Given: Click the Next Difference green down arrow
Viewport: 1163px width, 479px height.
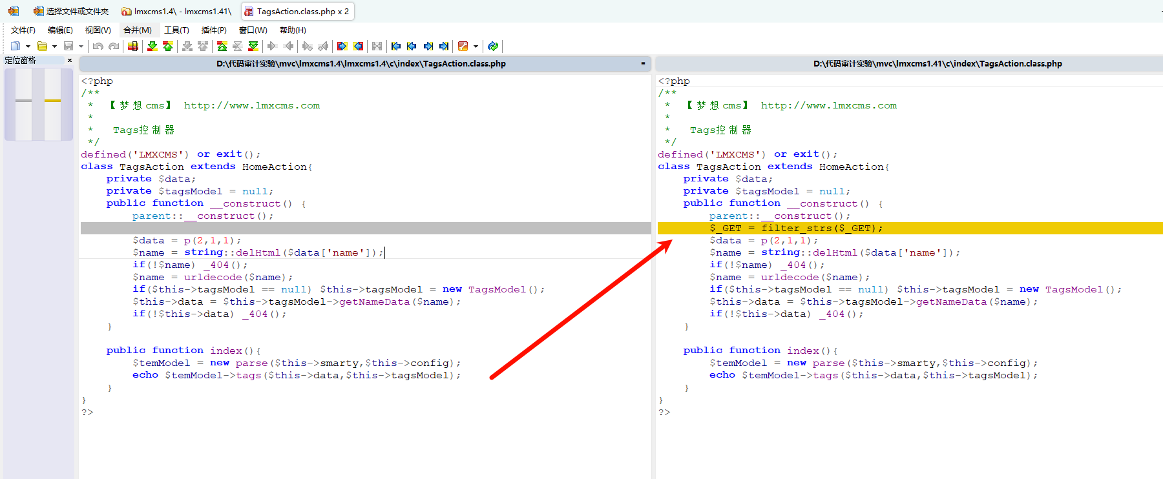Looking at the screenshot, I should (x=152, y=46).
